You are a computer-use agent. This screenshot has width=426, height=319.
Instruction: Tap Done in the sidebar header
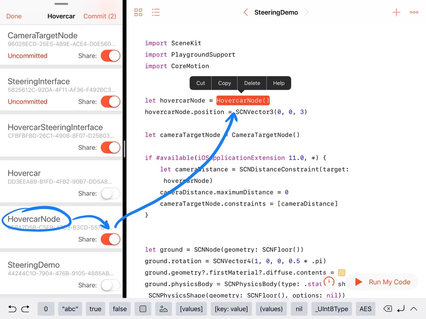(14, 16)
